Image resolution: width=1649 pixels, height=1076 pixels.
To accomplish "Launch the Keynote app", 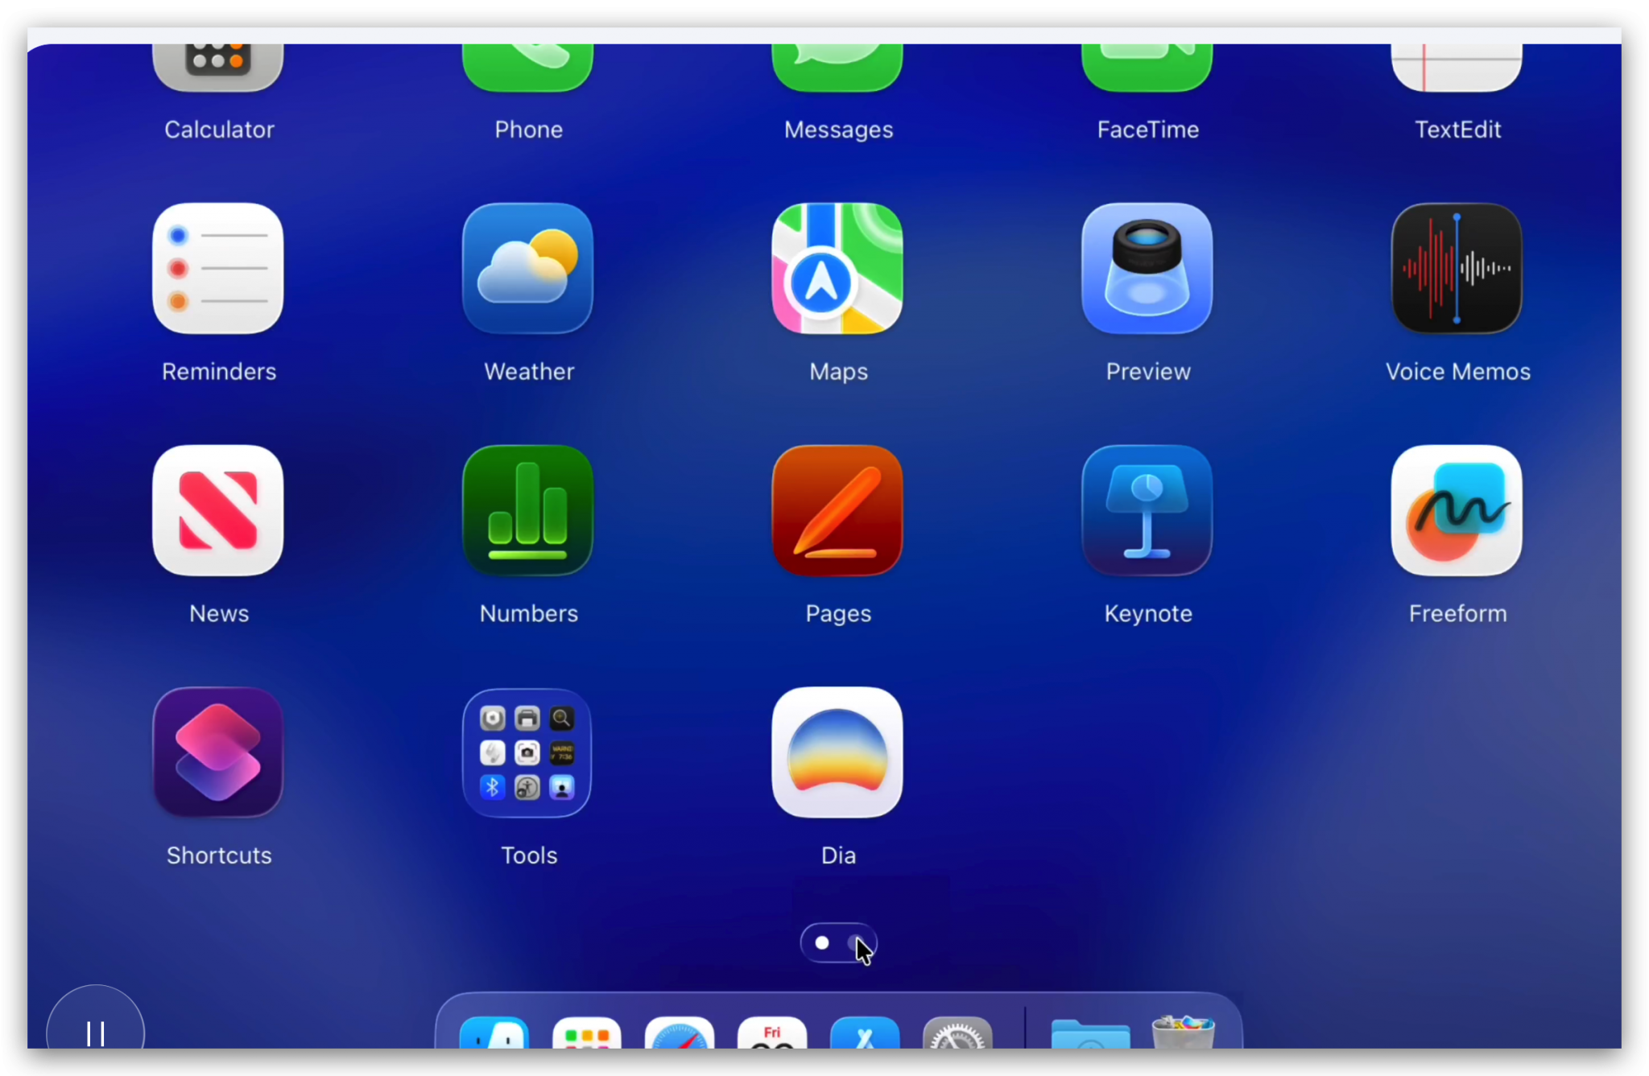I will [1147, 510].
